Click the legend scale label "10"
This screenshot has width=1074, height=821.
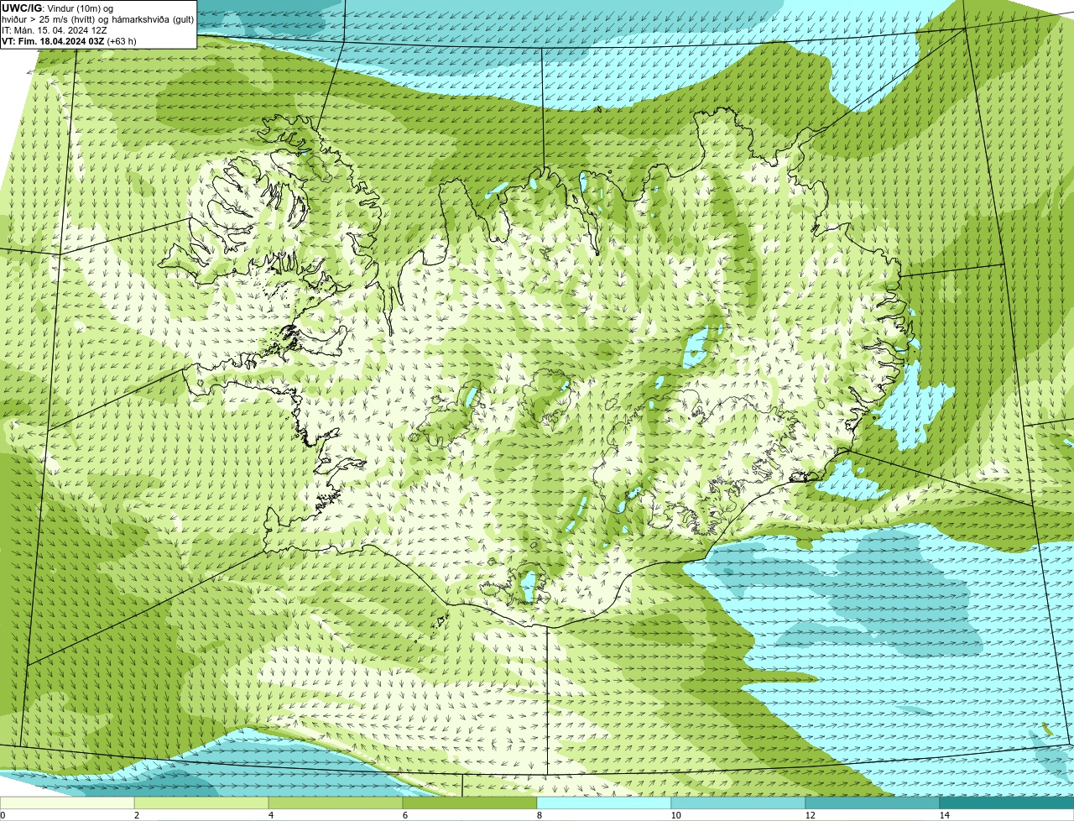(x=675, y=815)
